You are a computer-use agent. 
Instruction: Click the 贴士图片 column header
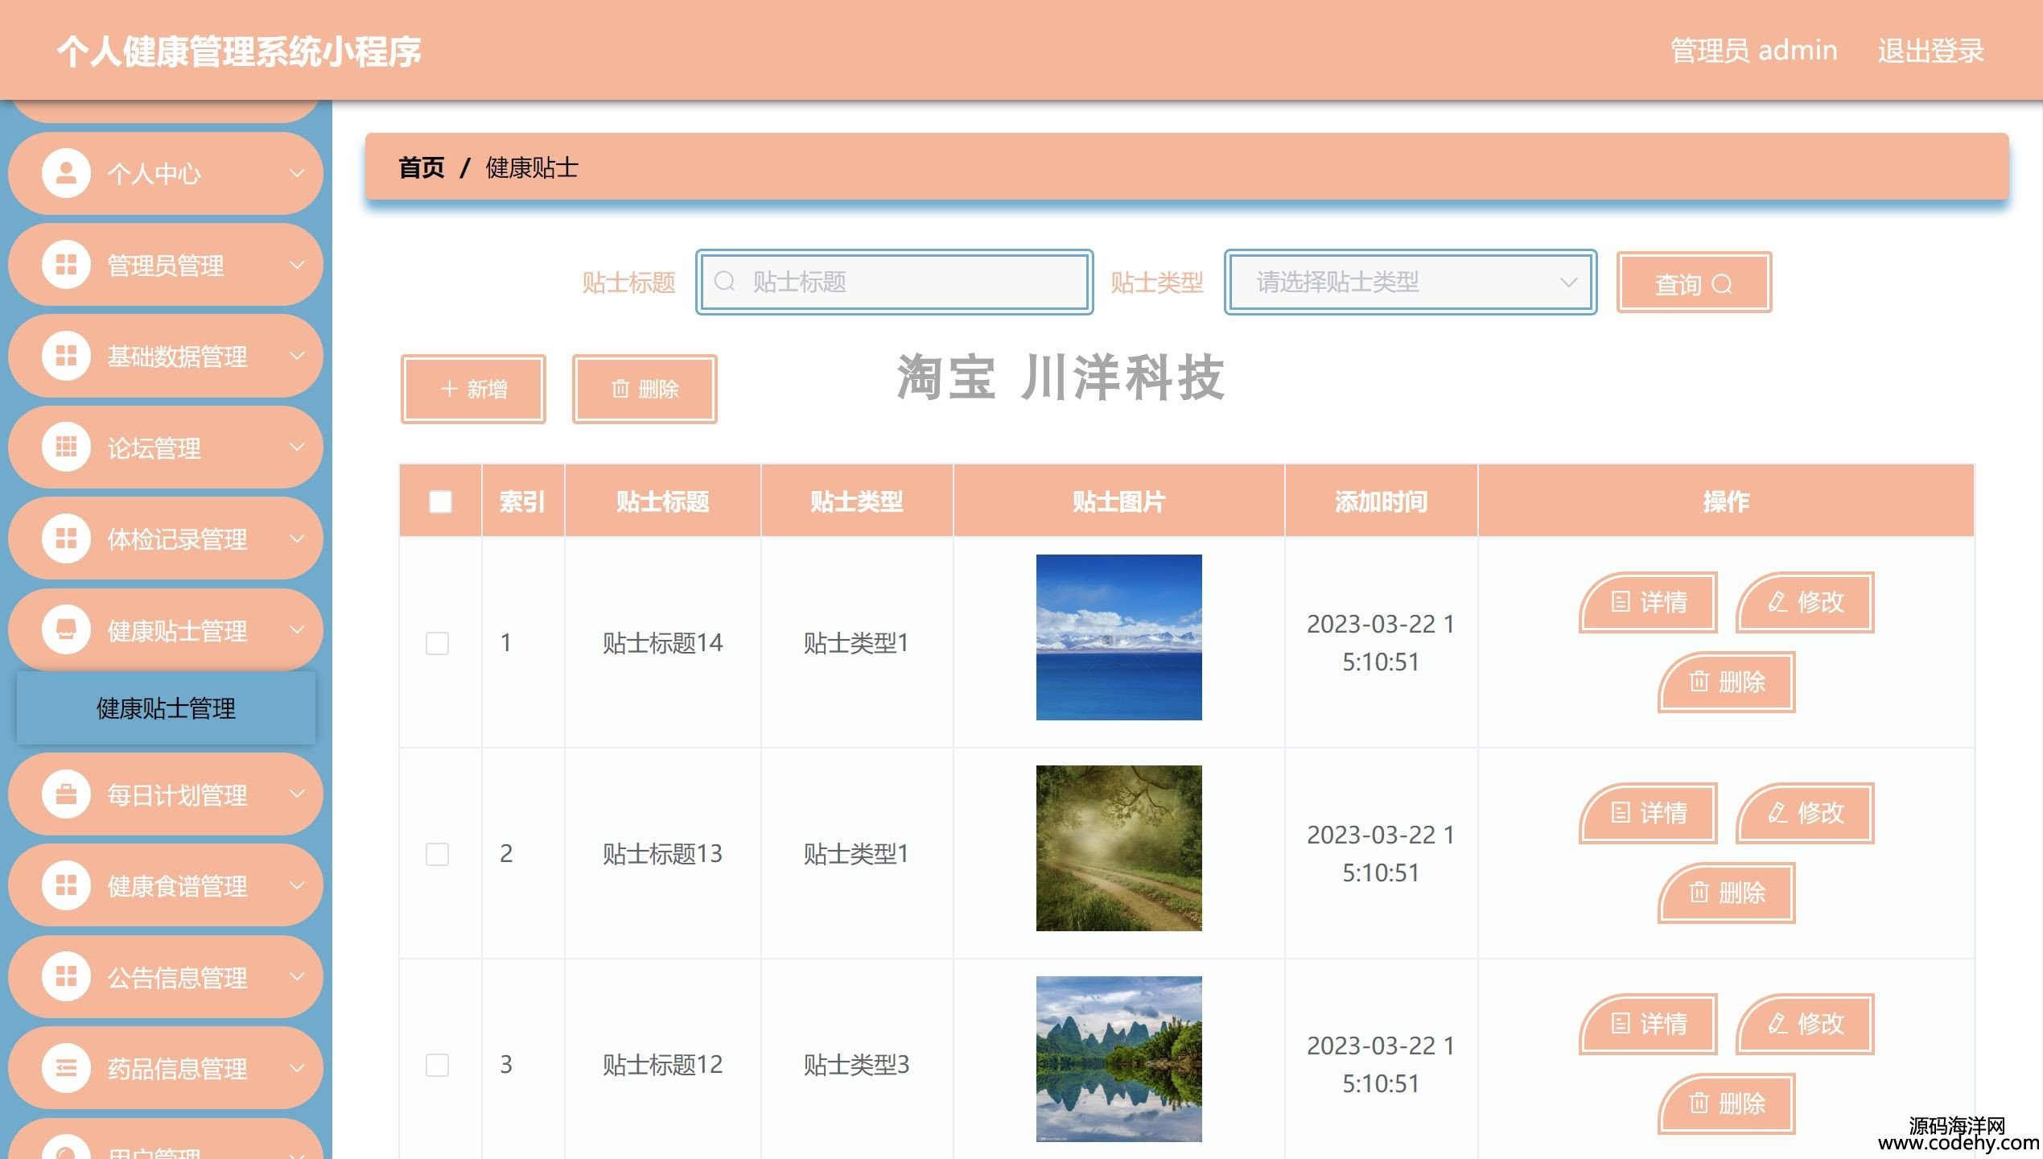point(1118,501)
